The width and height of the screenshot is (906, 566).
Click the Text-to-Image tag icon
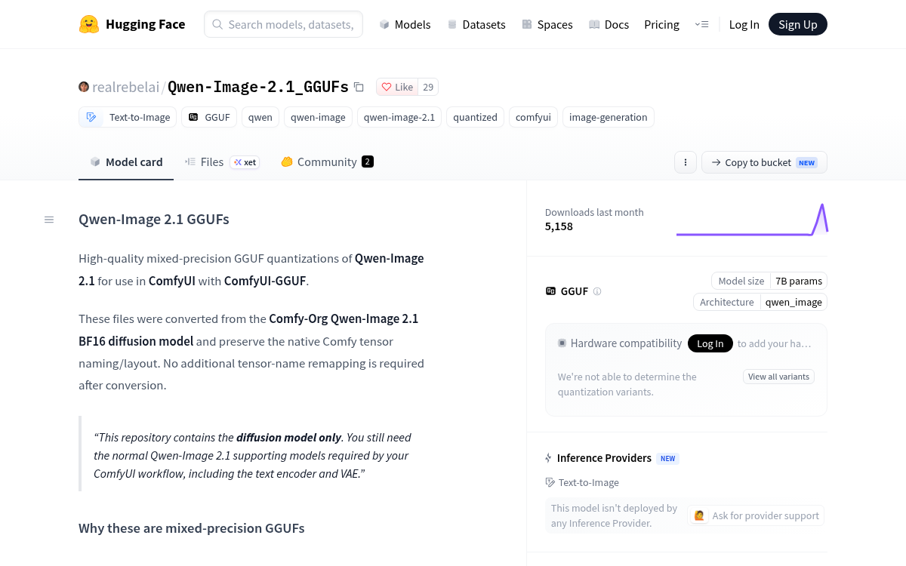tap(91, 117)
